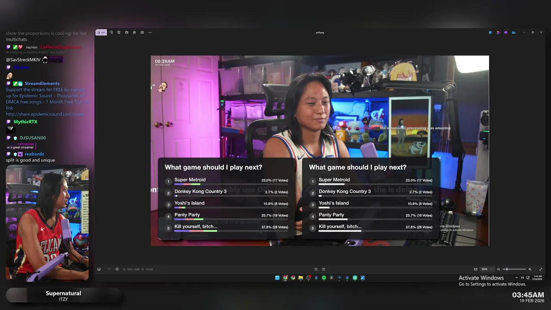Click the @SavStreckMKIV mention in chat
This screenshot has height=310, width=551.
click(x=23, y=60)
